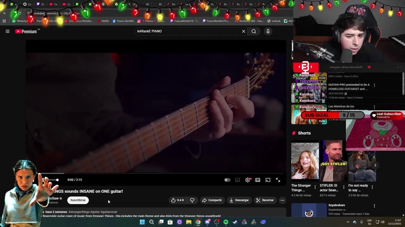Open options for the GUITAR-PRO video
This screenshot has width=405, height=227.
click(374, 85)
